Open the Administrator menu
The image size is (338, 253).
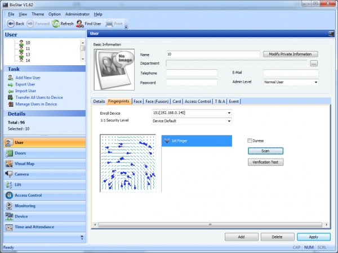tap(77, 13)
